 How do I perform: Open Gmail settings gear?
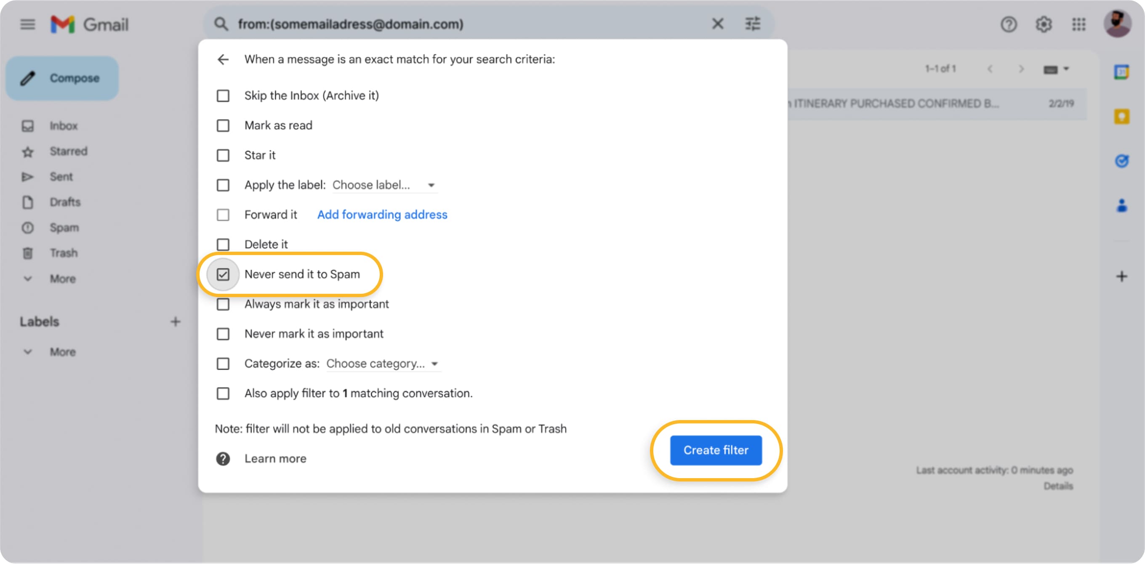pyautogui.click(x=1043, y=24)
